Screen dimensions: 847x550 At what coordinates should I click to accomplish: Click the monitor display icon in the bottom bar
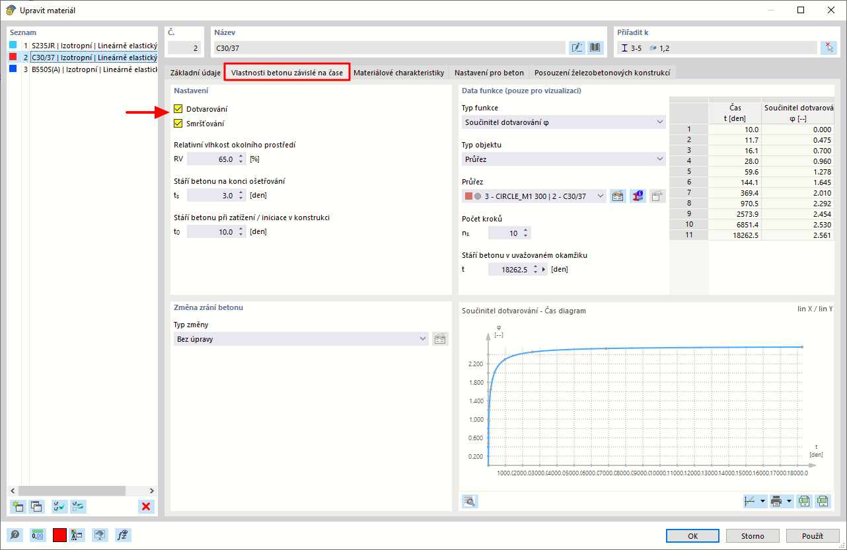pyautogui.click(x=100, y=535)
